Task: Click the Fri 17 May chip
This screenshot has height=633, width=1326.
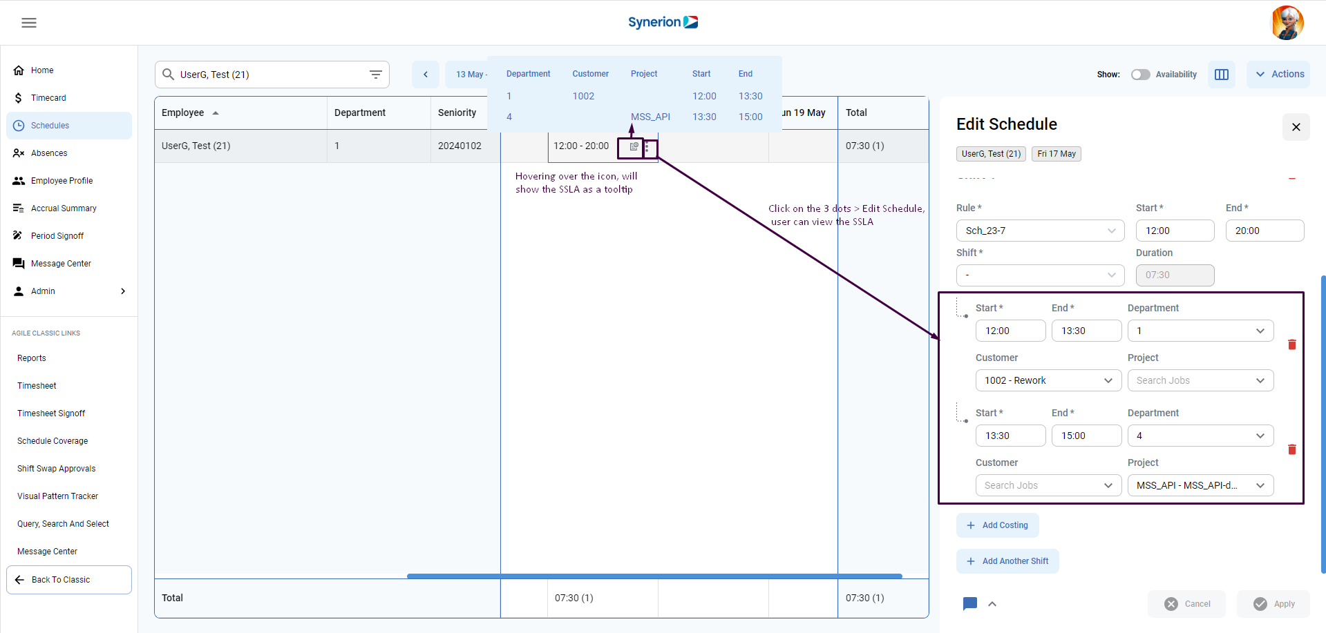Action: pyautogui.click(x=1057, y=154)
